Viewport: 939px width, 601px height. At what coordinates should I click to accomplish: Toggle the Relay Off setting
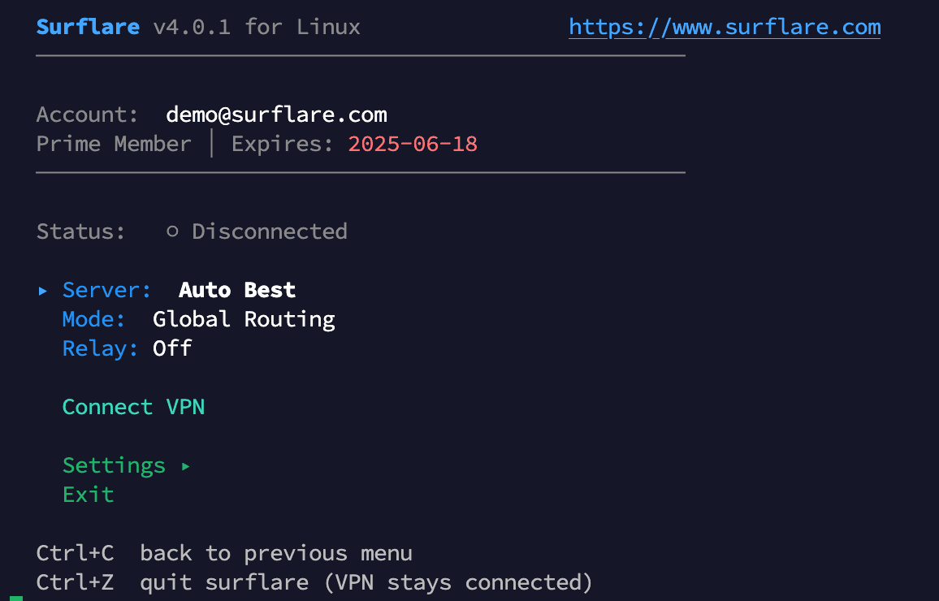click(172, 348)
